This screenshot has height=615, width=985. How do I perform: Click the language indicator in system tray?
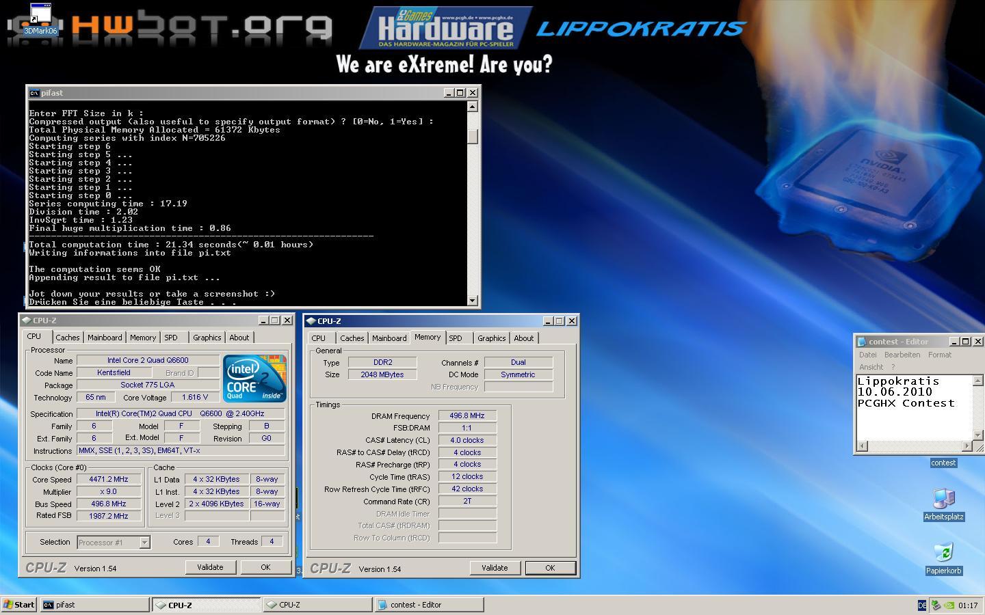click(x=921, y=605)
